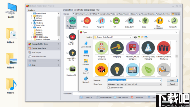This screenshot has width=190, height=107.
Task: Check the Footprint checkbox
Action: [97, 21]
